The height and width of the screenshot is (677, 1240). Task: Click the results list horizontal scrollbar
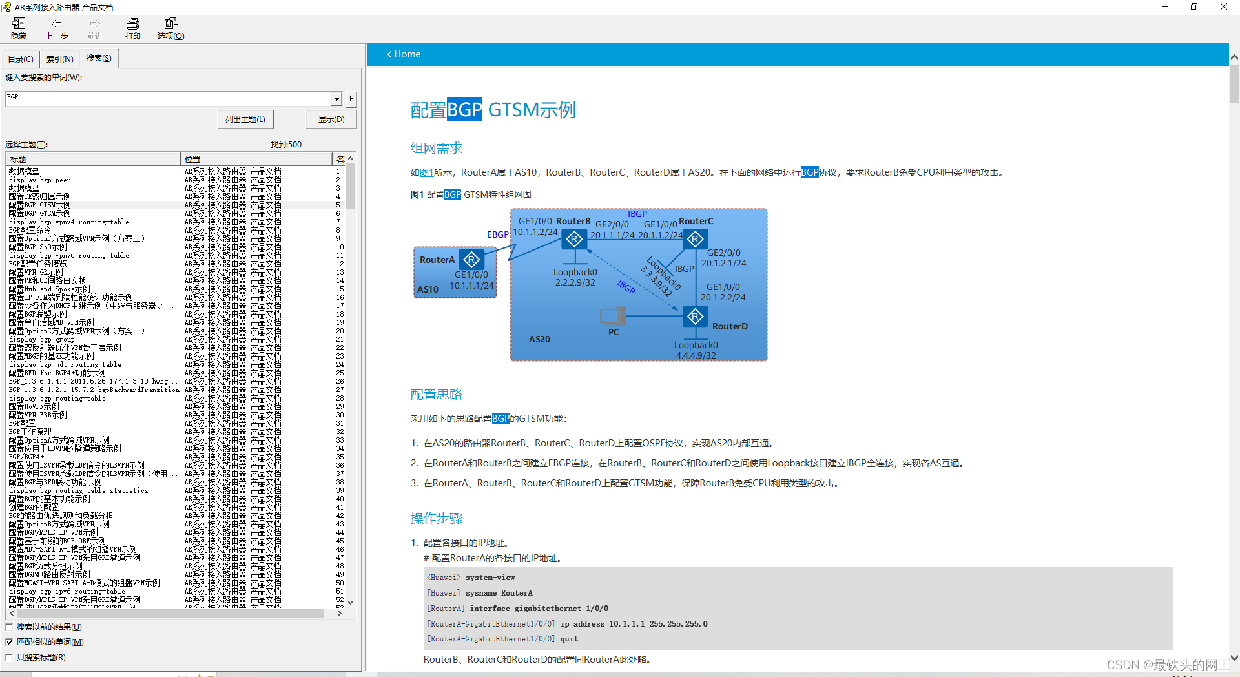[x=170, y=614]
